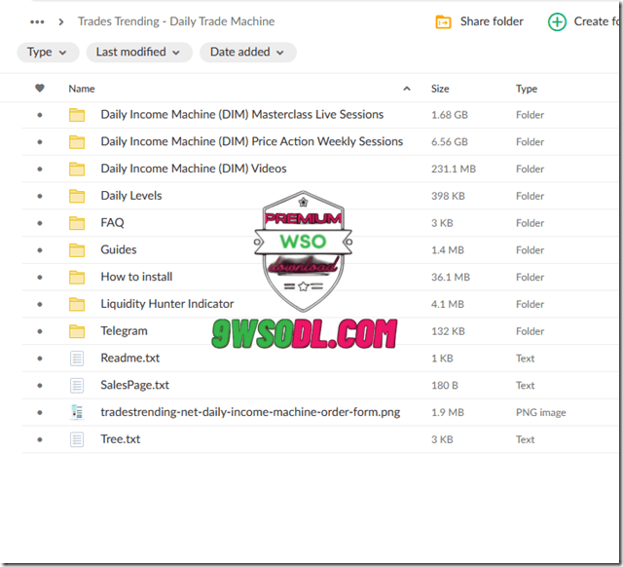Viewport: 623px width, 567px height.
Task: Click the favourite dot for Price Action Weekly Sessions
Action: (x=40, y=142)
